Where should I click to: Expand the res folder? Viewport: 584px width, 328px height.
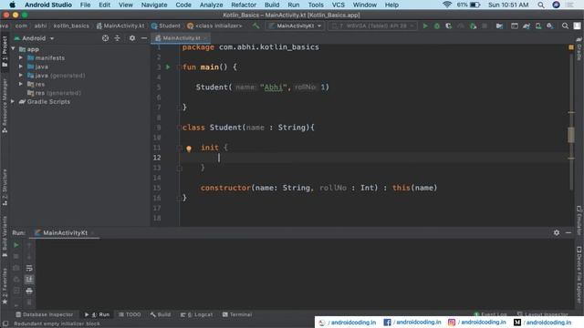[x=21, y=84]
